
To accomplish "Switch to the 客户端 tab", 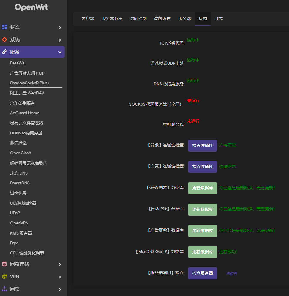I will 88,18.
